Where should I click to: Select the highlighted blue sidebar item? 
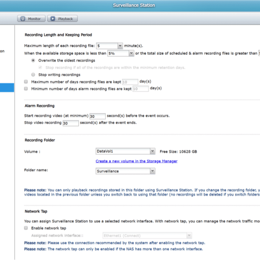[7, 88]
